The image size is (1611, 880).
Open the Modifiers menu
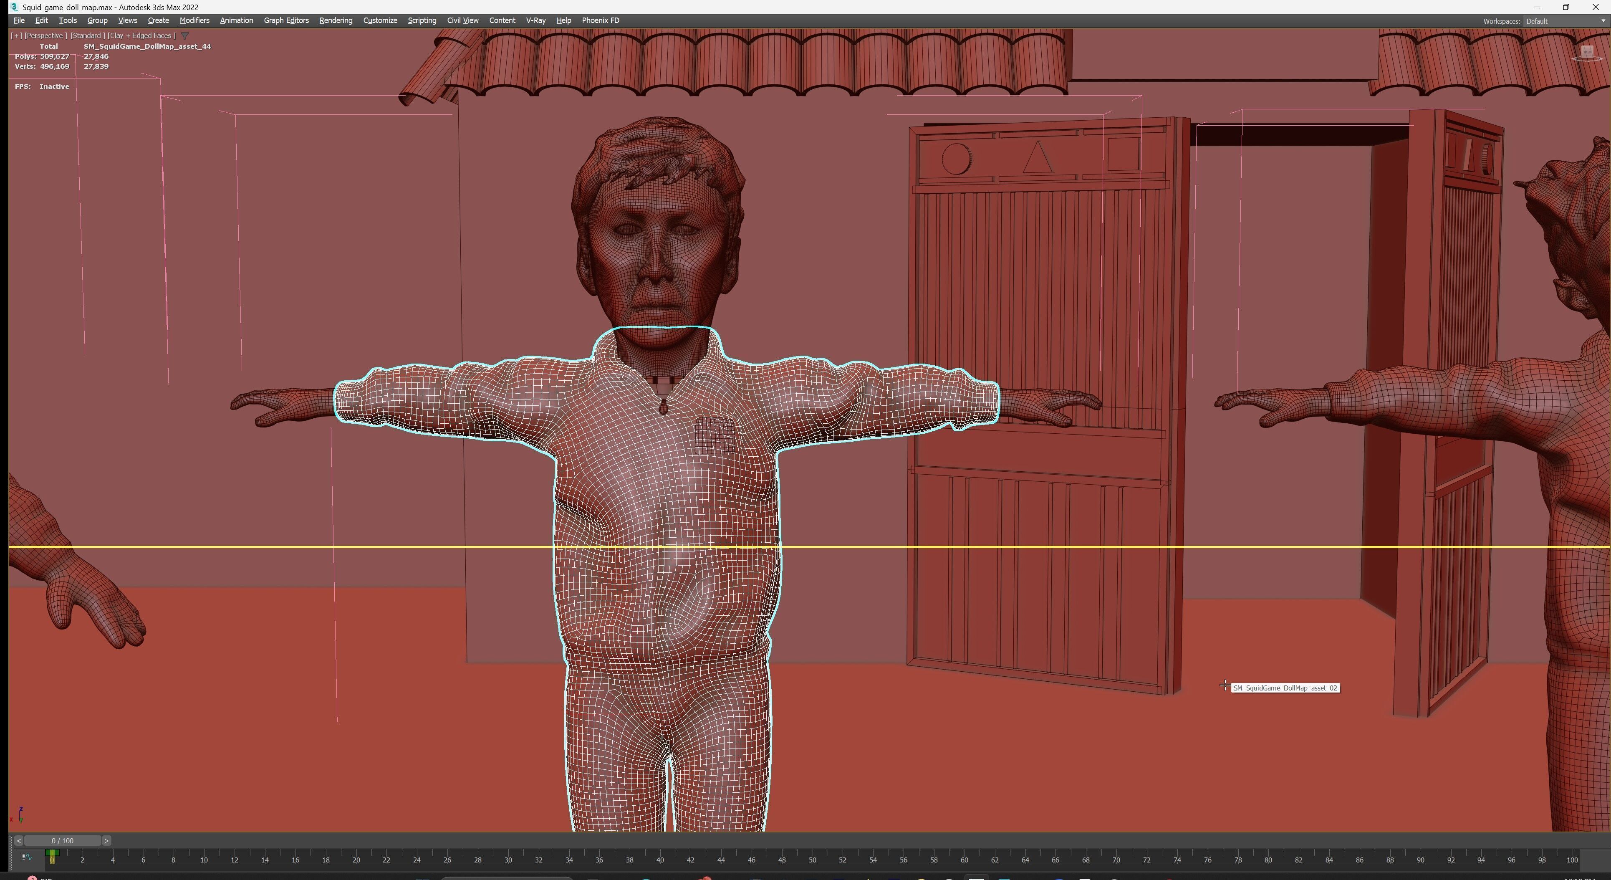click(x=194, y=20)
